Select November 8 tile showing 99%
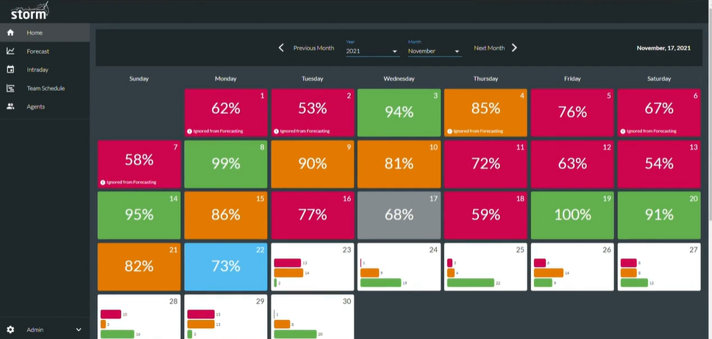Screen dimensions: 712x339 (x=226, y=164)
